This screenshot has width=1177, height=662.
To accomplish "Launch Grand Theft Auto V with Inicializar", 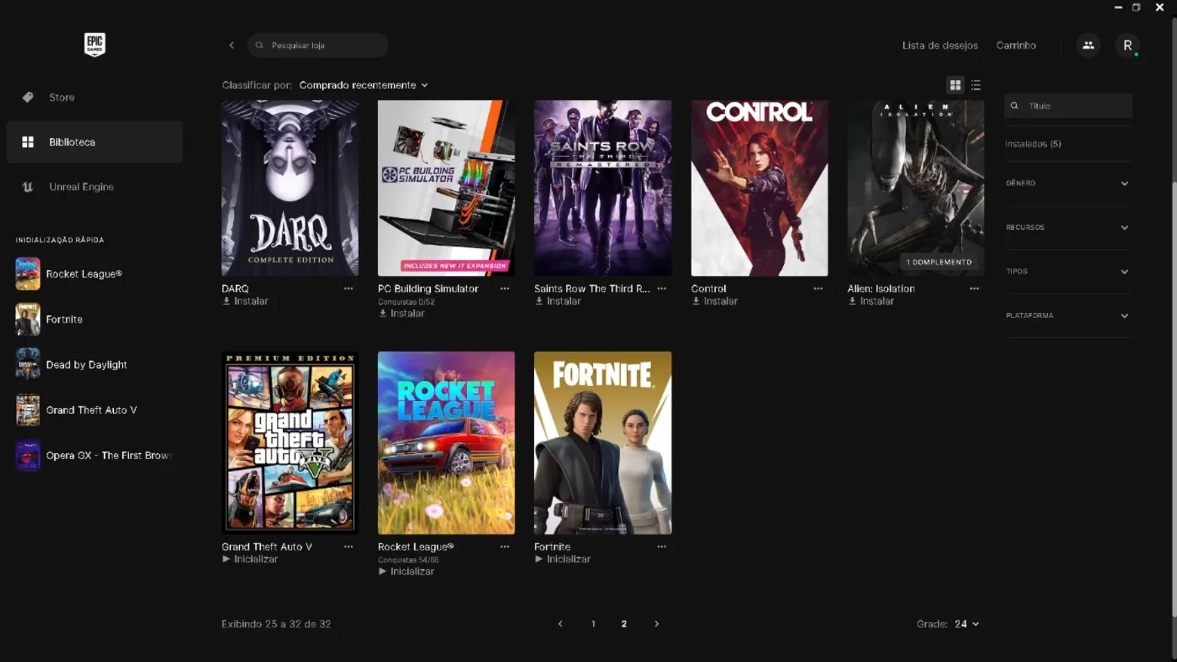I will coord(250,559).
